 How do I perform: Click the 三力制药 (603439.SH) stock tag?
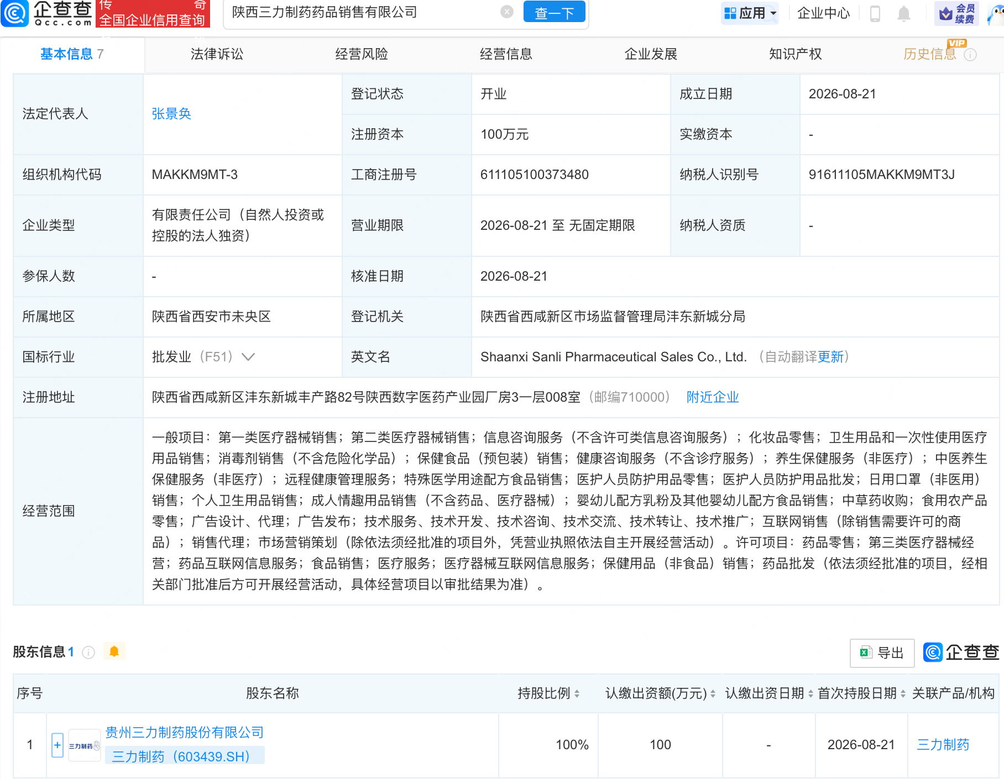(x=185, y=756)
